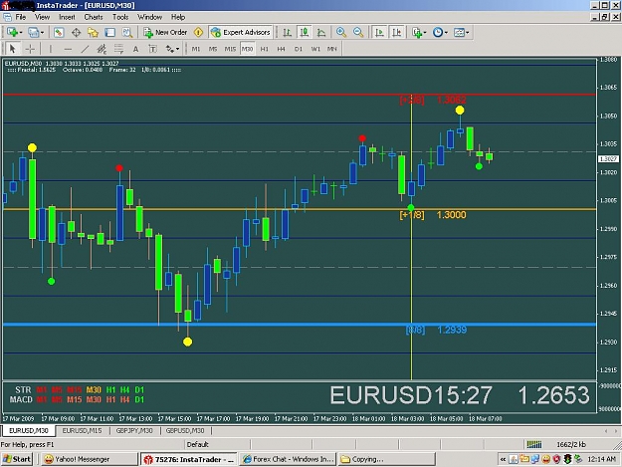Set timeframe to M1
The height and width of the screenshot is (467, 622).
click(196, 49)
